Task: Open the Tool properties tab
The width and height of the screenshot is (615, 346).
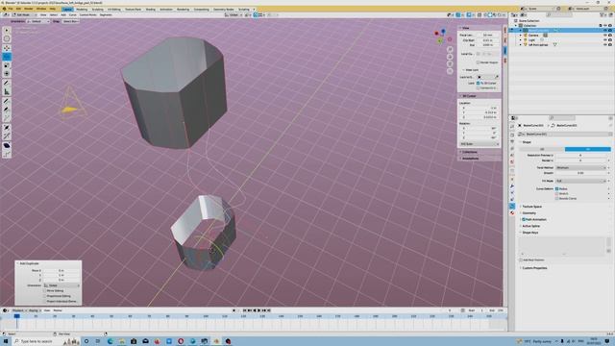Action: 512,126
